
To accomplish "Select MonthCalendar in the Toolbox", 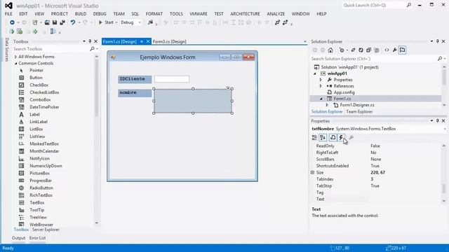I will coord(44,151).
